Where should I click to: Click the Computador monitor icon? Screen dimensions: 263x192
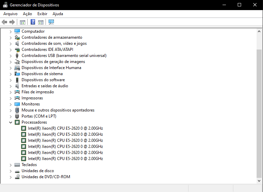[x=17, y=31]
